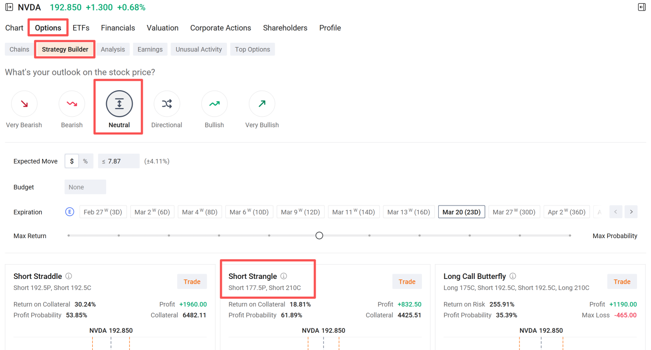The height and width of the screenshot is (350, 651).
Task: Switch to Unusual Activity sub-tab
Action: [199, 49]
